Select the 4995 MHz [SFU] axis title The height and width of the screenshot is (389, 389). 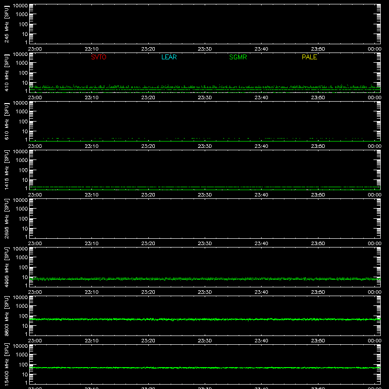pyautogui.click(x=6, y=267)
